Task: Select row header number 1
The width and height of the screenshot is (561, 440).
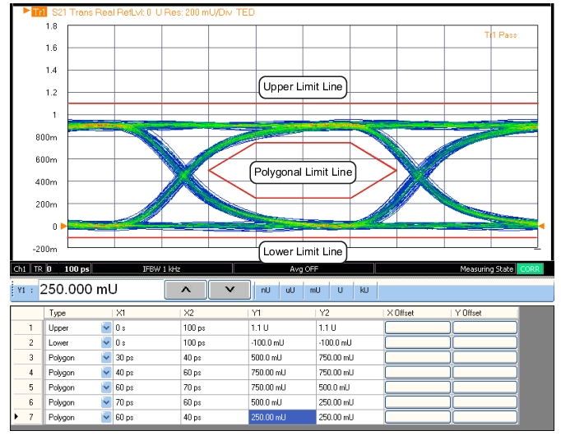Action: click(29, 328)
